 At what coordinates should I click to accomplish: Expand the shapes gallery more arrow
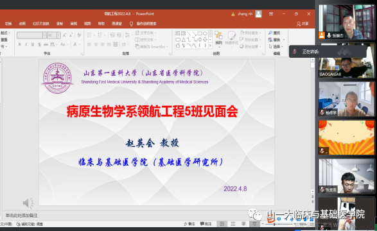210,46
